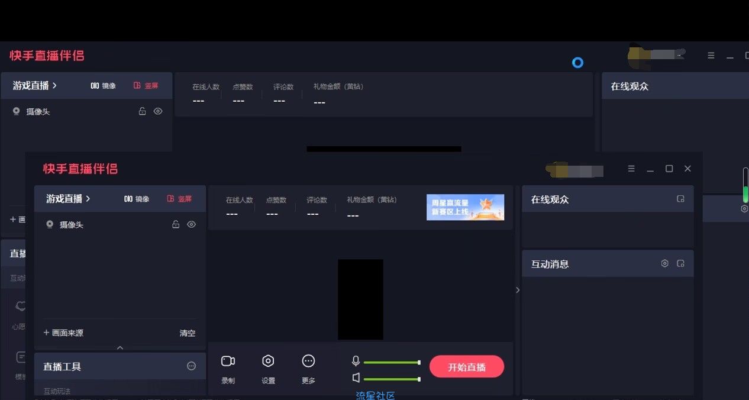Click 礼物金额 stat in back window
749x400 pixels.
pyautogui.click(x=338, y=93)
